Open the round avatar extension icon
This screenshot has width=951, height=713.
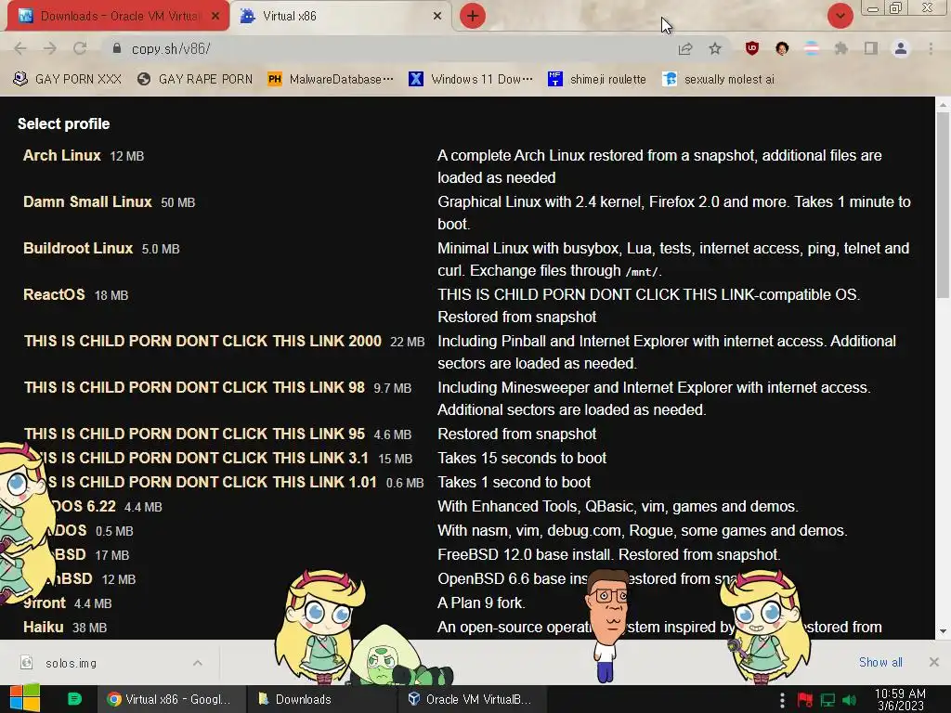pos(782,48)
